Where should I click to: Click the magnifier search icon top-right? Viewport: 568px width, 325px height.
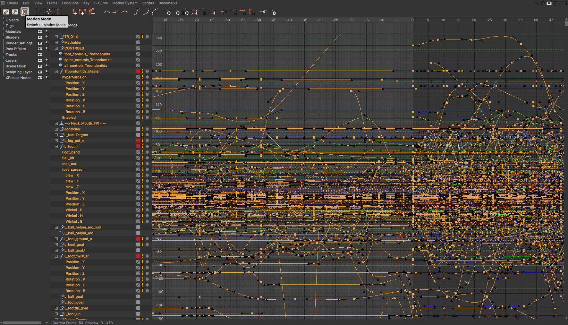click(x=537, y=3)
